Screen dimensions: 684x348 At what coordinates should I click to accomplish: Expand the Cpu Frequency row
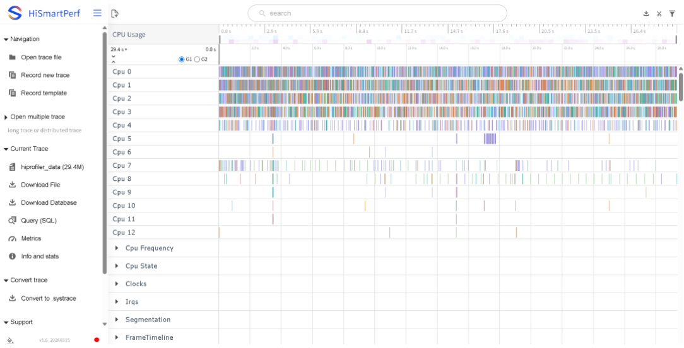[x=117, y=248]
